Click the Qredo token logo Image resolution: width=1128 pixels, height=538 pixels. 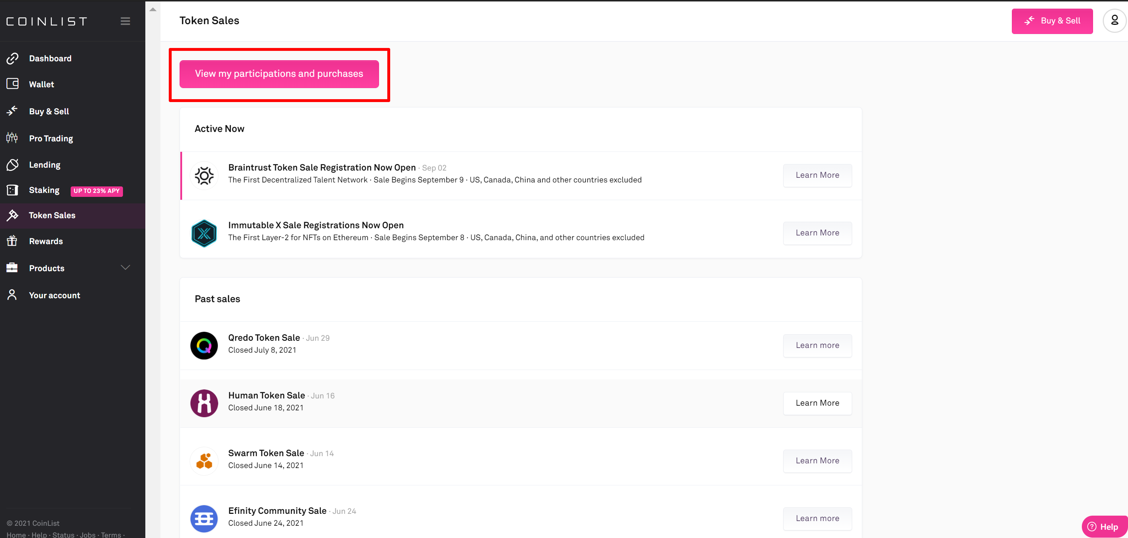click(204, 345)
